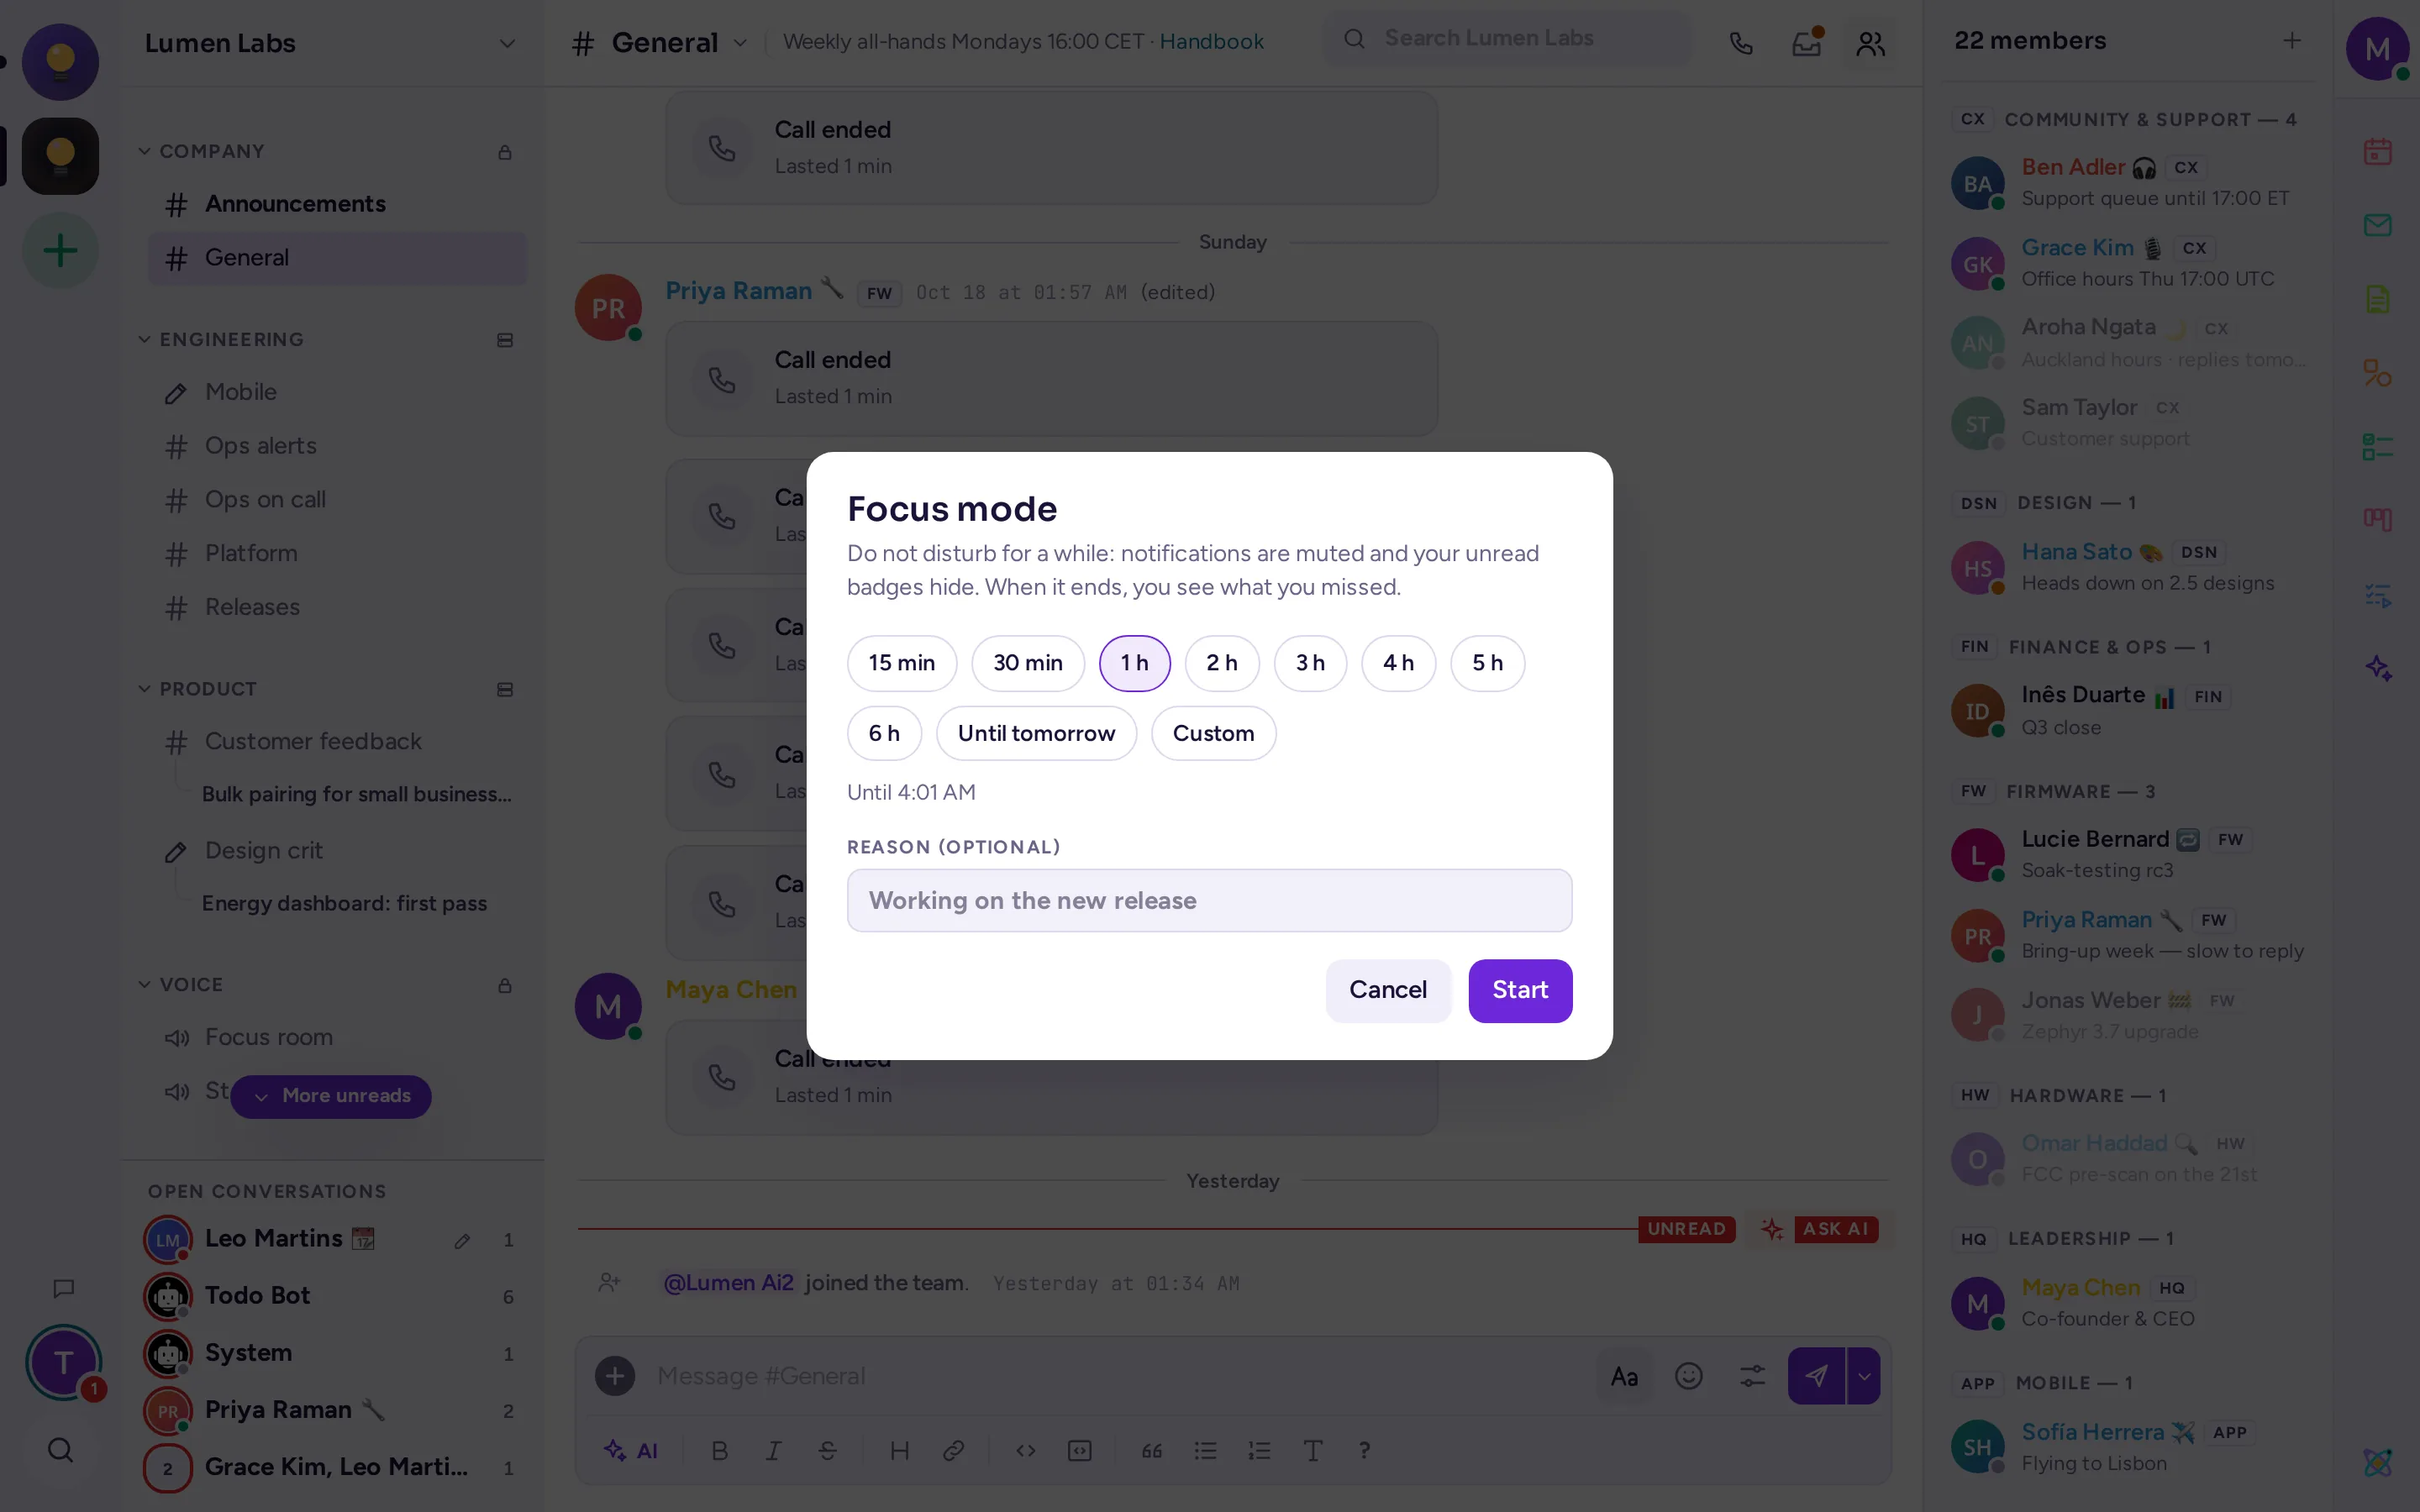Open the search magnifier in the left rail

[61, 1450]
